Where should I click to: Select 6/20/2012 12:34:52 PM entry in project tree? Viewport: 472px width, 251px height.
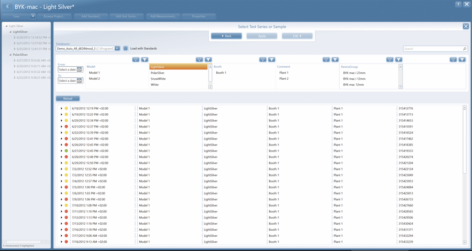point(34,38)
